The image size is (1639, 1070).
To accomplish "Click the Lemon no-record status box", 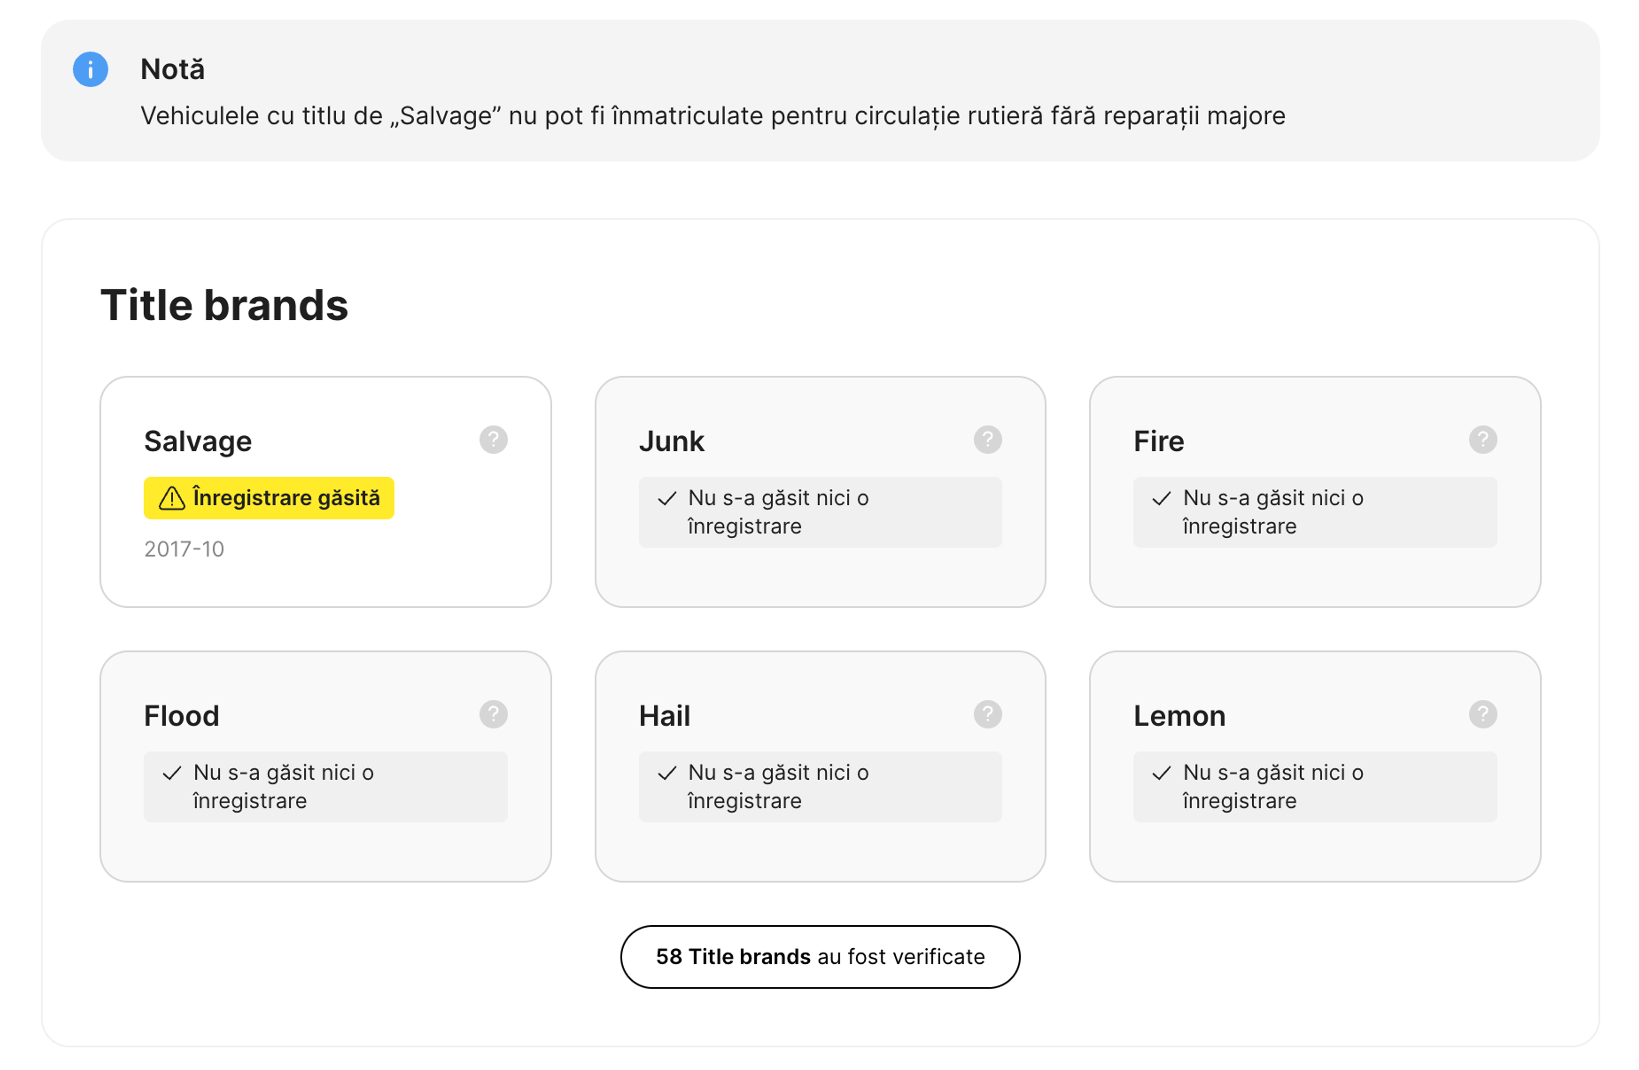I will click(x=1315, y=786).
